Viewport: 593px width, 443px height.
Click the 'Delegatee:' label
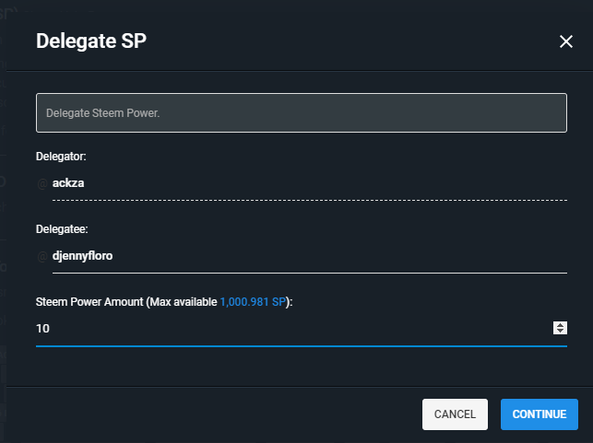(62, 229)
